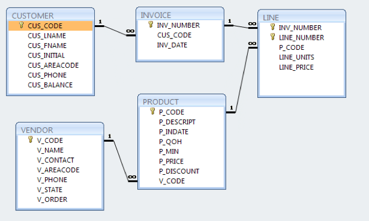Select the relationship line joining VENDOR and PRODUCT
Viewport: 369px width, 221px height.
(x=121, y=161)
